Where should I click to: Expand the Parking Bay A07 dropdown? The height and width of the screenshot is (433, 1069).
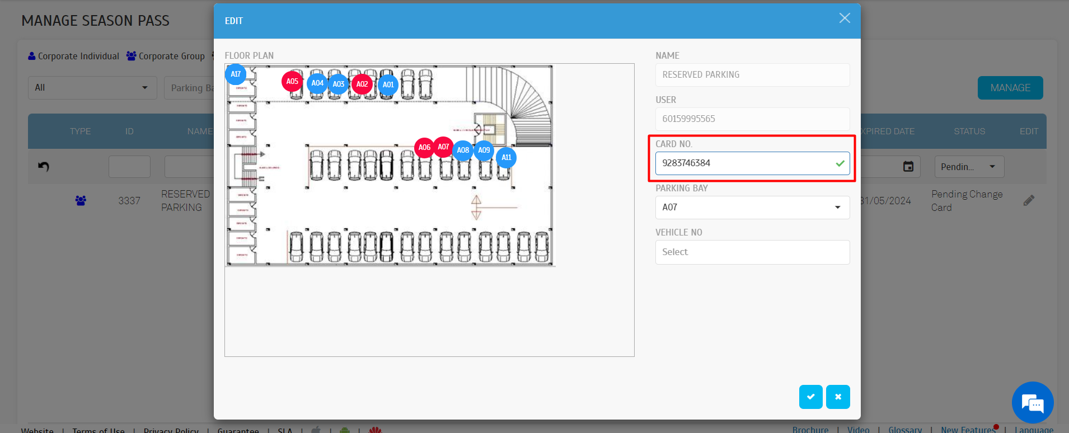click(x=752, y=208)
